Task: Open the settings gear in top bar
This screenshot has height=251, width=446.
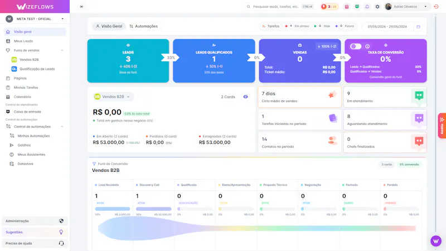Action: click(x=377, y=7)
